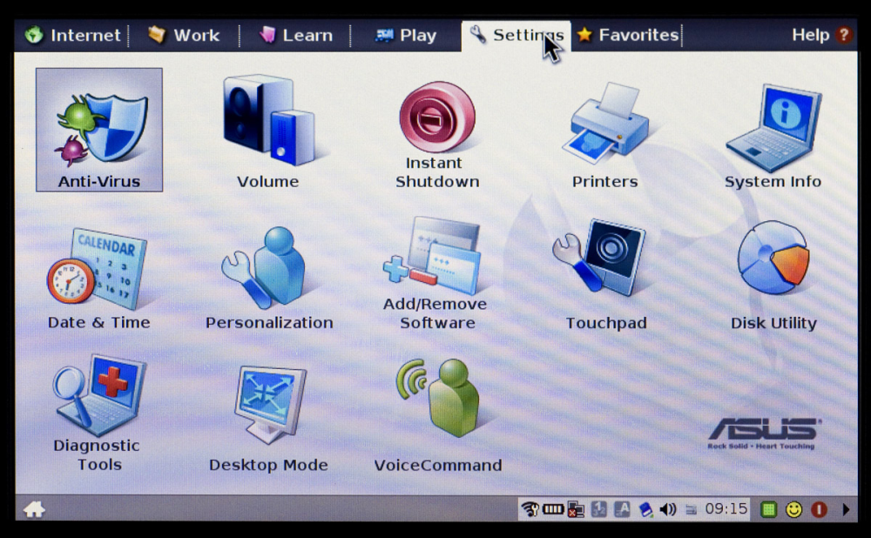The height and width of the screenshot is (538, 871).
Task: Click the Help button
Action: (x=821, y=35)
